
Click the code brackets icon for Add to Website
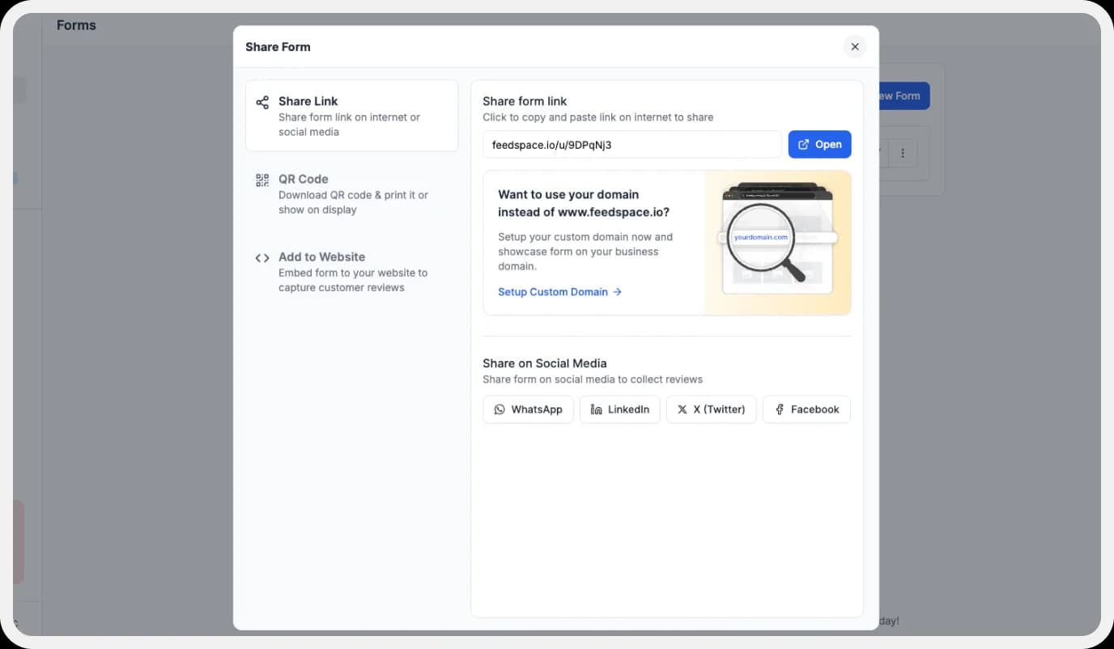(x=261, y=257)
